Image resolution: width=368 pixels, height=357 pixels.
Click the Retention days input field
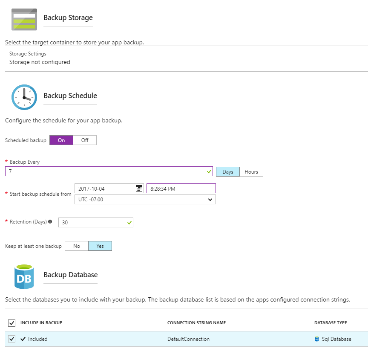click(x=92, y=223)
